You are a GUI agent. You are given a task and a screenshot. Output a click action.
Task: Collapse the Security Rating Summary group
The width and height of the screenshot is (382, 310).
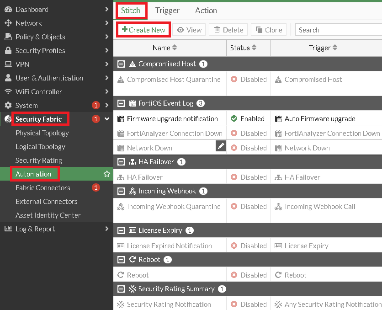coord(121,289)
